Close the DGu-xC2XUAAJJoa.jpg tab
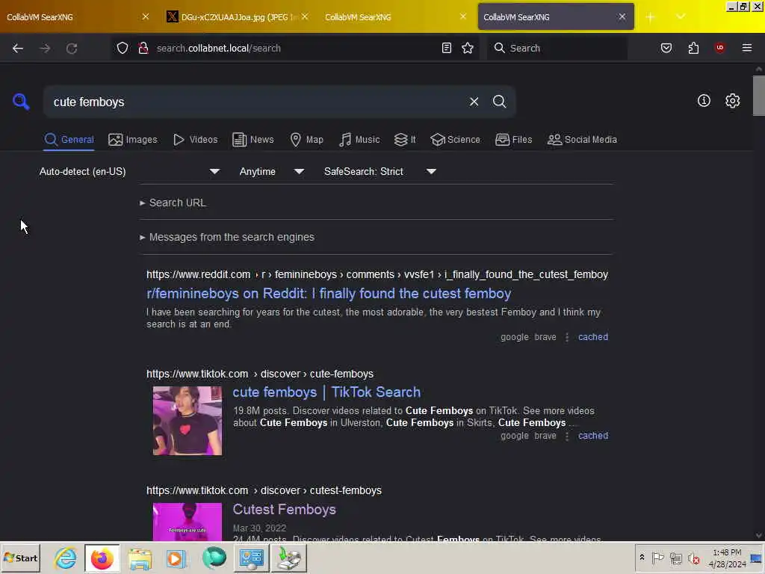Viewport: 765px width, 574px height. 305,17
